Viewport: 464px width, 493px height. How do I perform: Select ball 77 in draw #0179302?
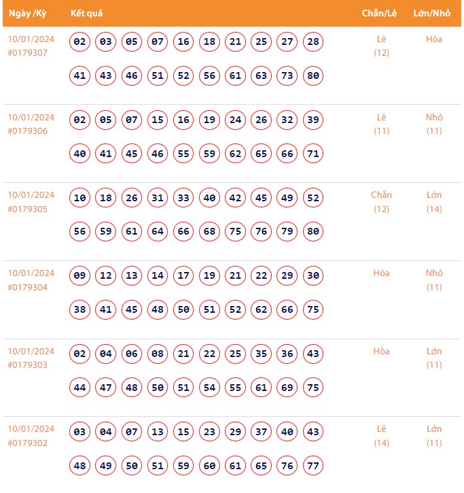click(313, 465)
